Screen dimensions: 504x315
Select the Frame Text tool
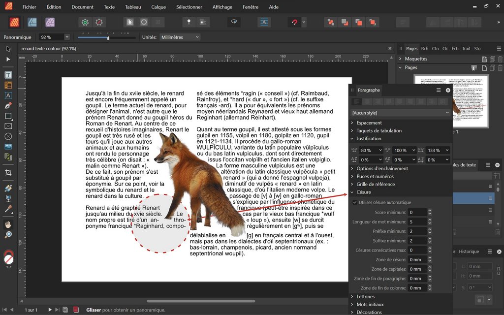8,75
